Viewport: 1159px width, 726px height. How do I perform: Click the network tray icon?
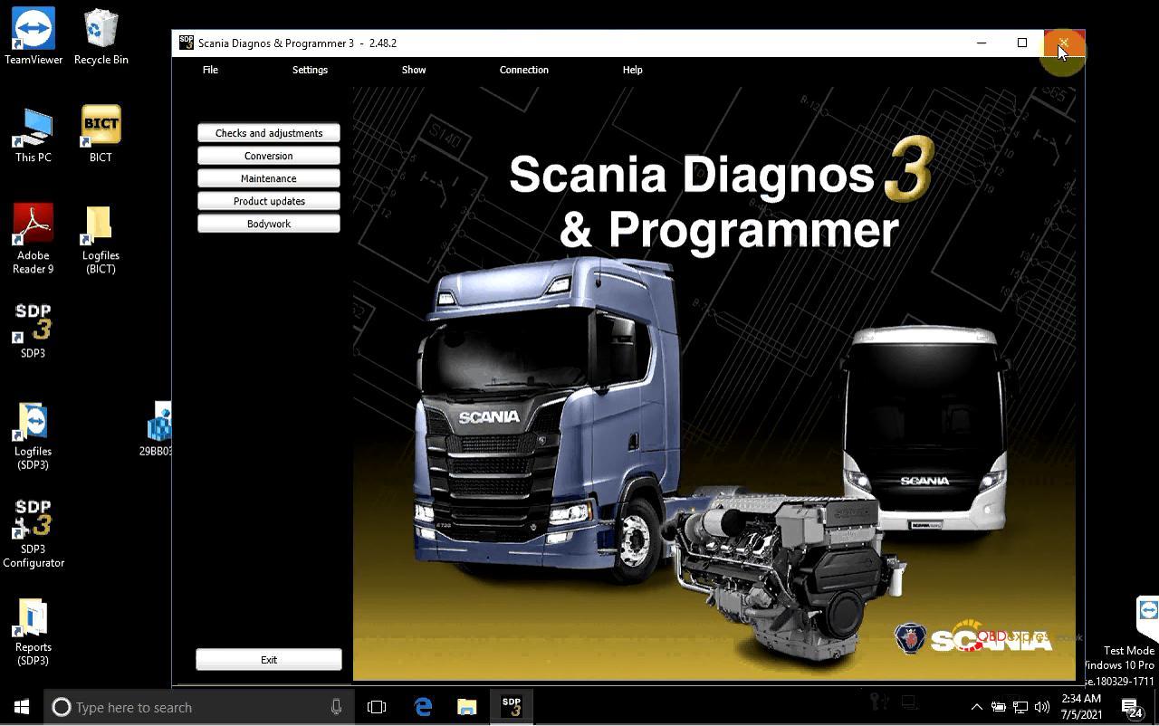(1020, 707)
